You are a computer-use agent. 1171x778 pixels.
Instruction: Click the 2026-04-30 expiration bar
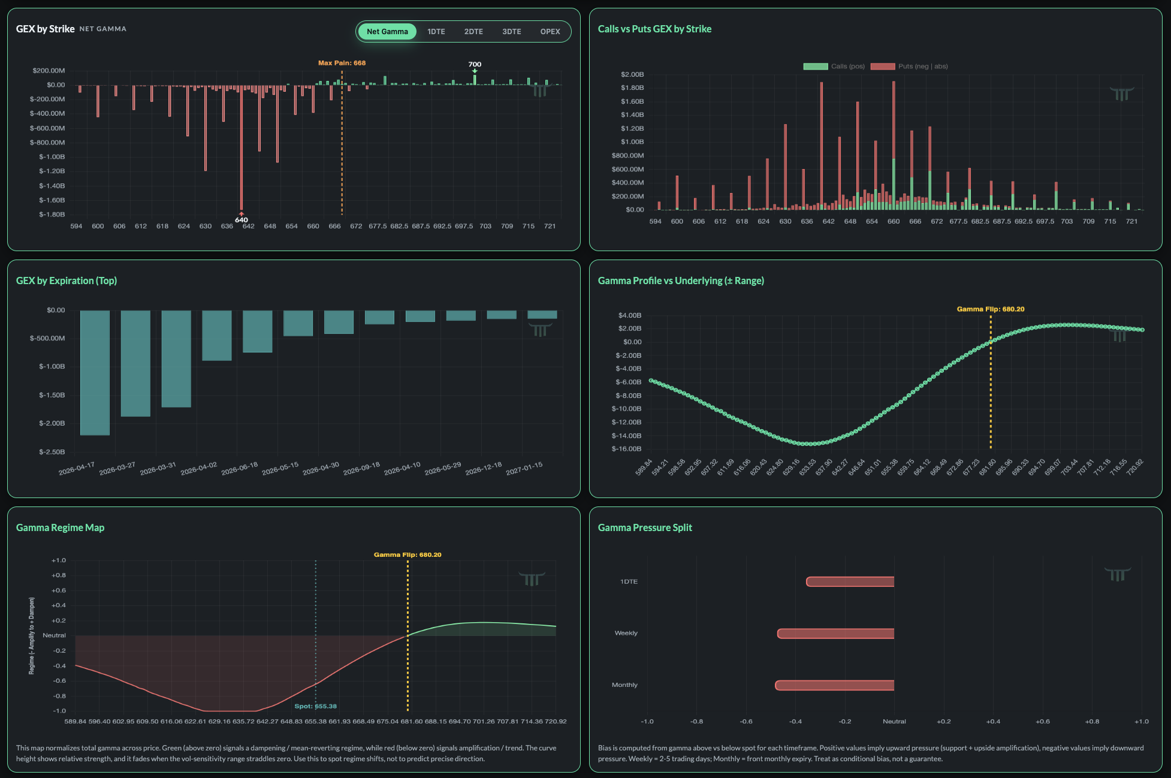[x=339, y=322]
